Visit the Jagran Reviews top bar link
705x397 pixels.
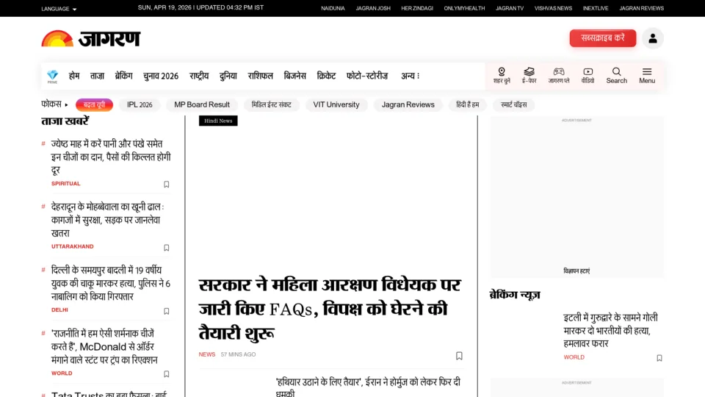click(642, 9)
